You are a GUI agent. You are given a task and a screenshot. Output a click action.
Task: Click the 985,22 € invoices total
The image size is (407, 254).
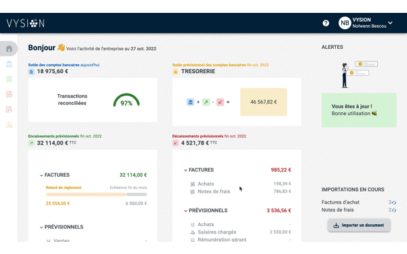[x=281, y=170]
